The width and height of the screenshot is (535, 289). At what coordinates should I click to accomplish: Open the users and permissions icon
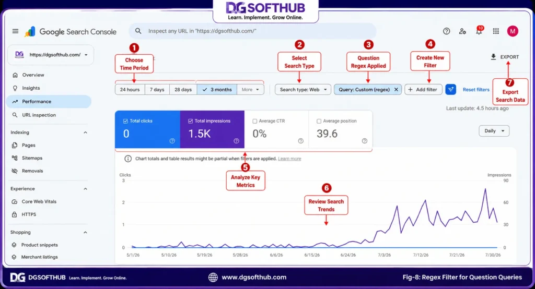coord(463,31)
